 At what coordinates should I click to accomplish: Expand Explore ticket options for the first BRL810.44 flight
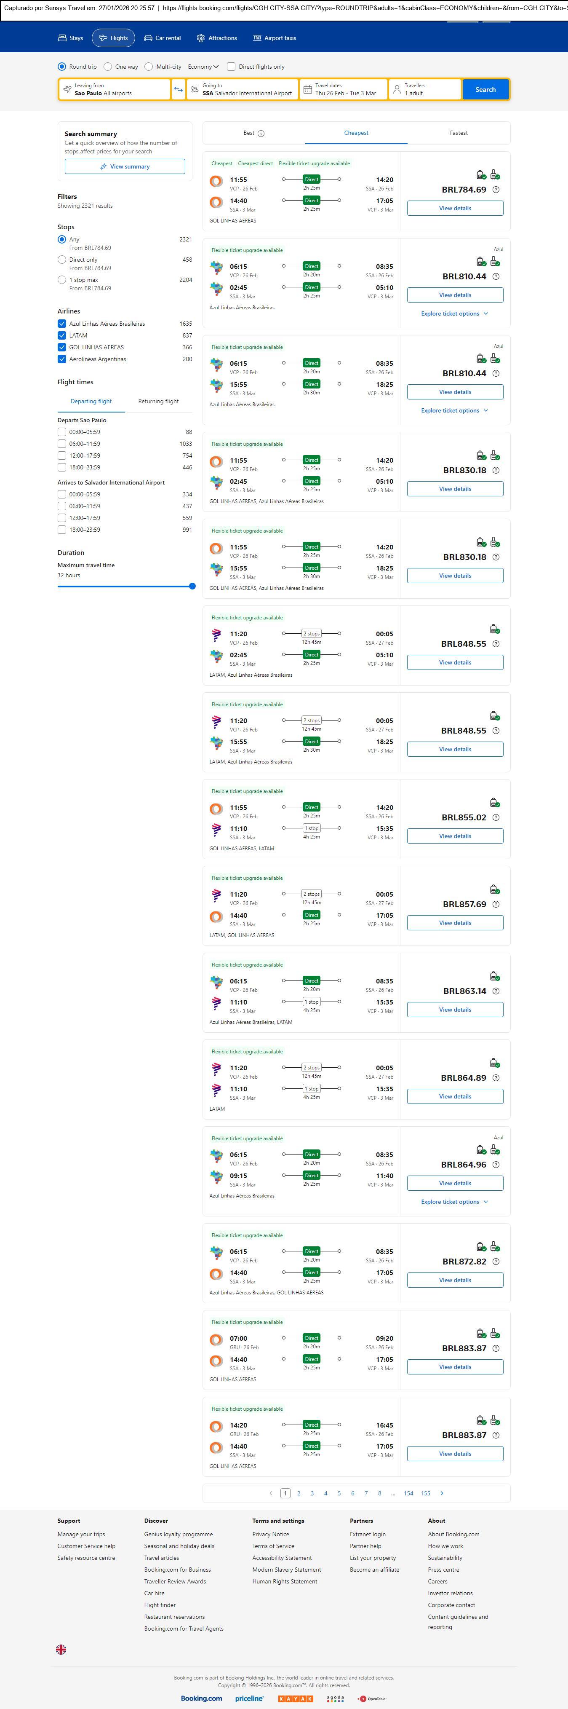(x=455, y=314)
